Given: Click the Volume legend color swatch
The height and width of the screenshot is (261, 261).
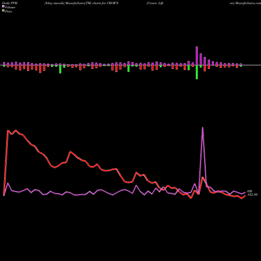Looking at the screenshot, I should click(x=3, y=6).
